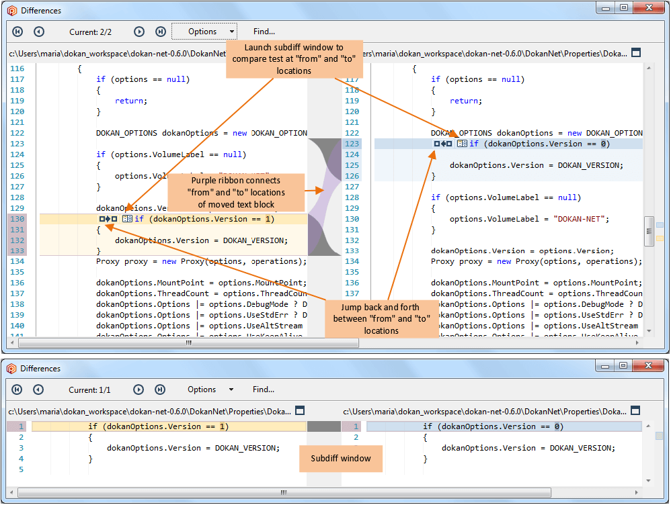Click 'Current: 1/1' label in subdiff window
Image resolution: width=671 pixels, height=505 pixels.
point(89,390)
